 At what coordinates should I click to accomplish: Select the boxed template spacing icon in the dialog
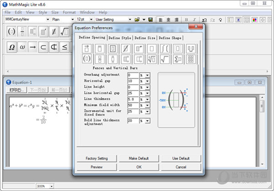tap(113, 48)
